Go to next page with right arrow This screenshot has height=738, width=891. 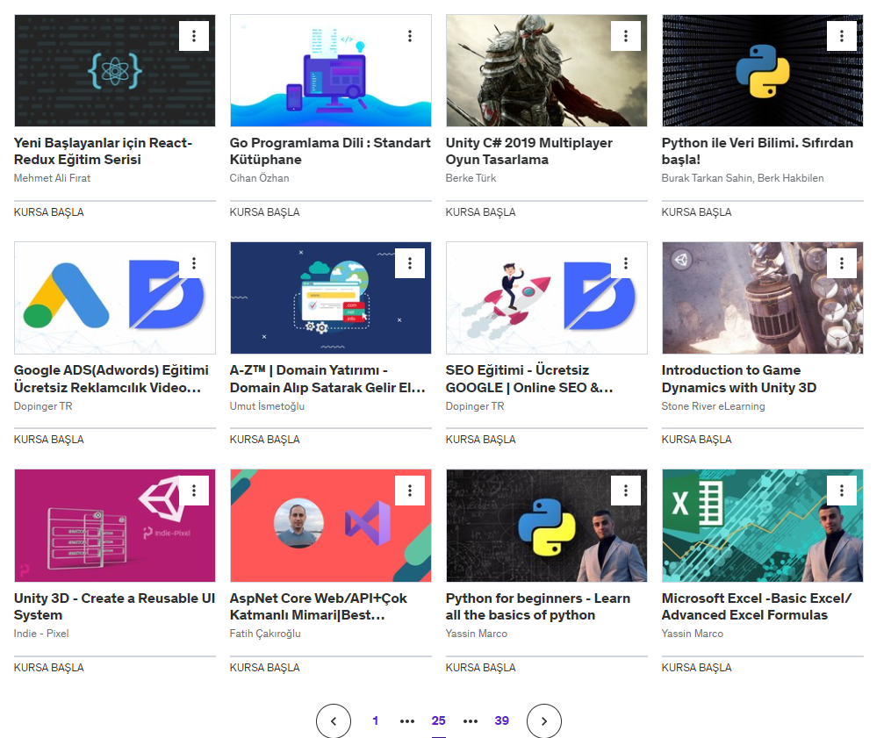click(x=543, y=721)
